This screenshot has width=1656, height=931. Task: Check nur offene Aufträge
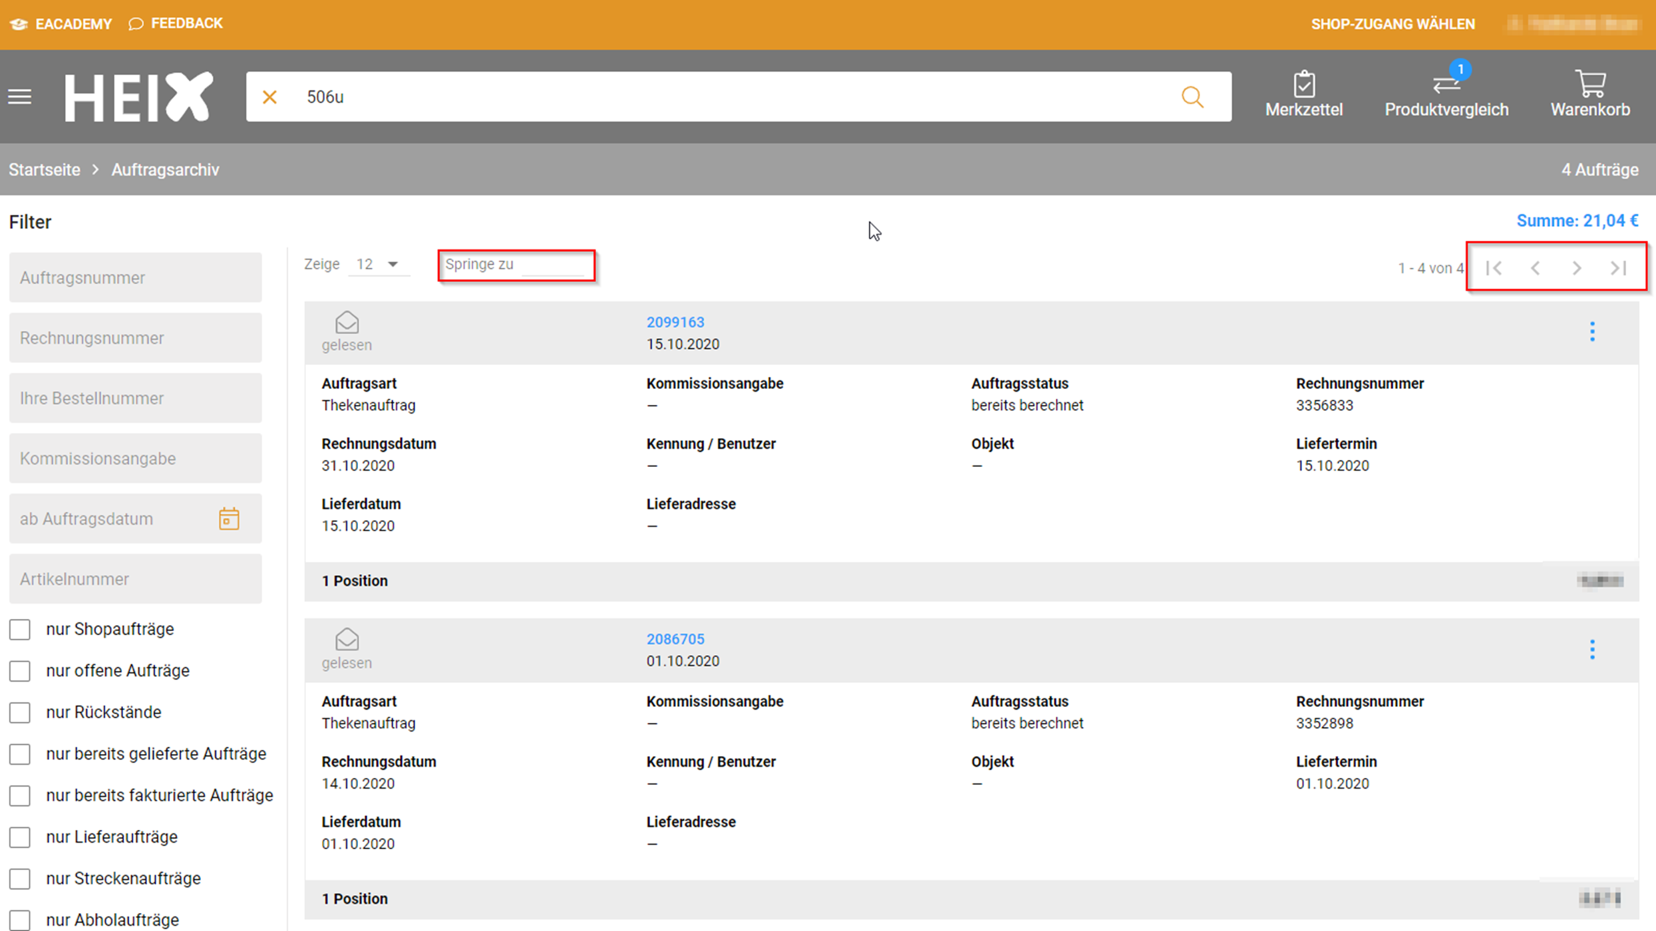tap(20, 671)
